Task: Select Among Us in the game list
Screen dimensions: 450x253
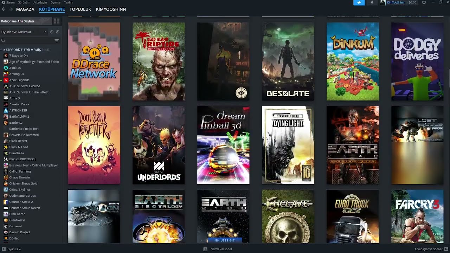Action: tap(17, 74)
